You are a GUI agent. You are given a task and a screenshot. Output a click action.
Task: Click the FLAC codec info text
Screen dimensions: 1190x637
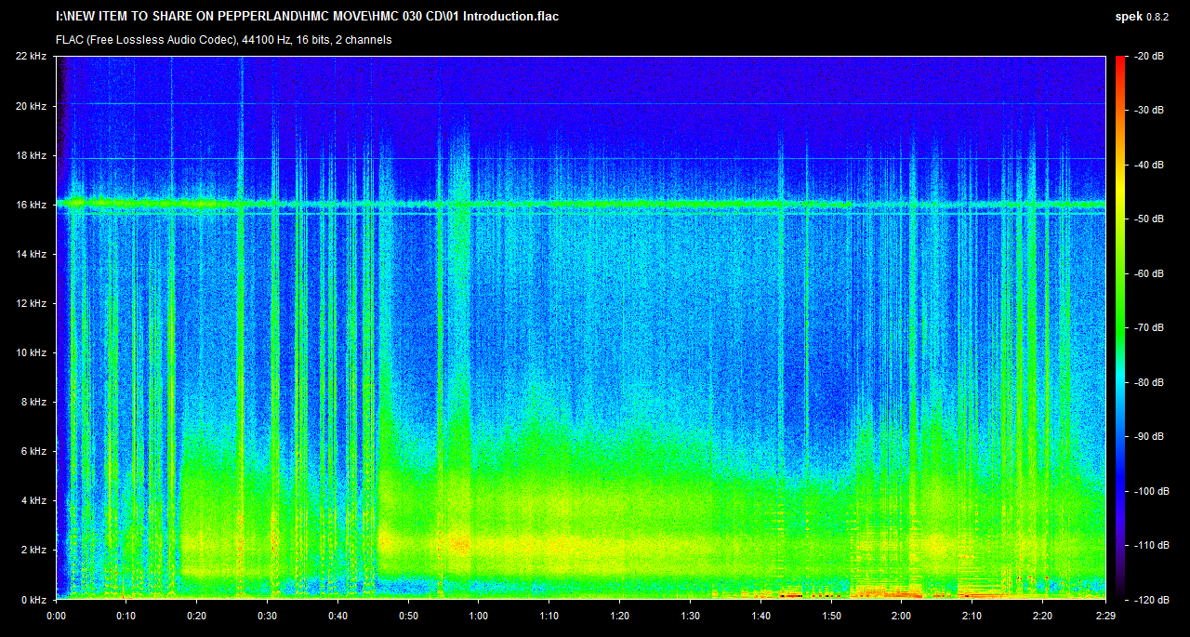point(224,40)
